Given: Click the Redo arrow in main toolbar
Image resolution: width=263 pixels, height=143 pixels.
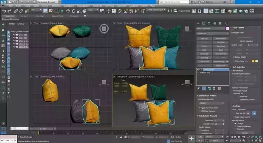Looking at the screenshot, I should click(x=10, y=11).
